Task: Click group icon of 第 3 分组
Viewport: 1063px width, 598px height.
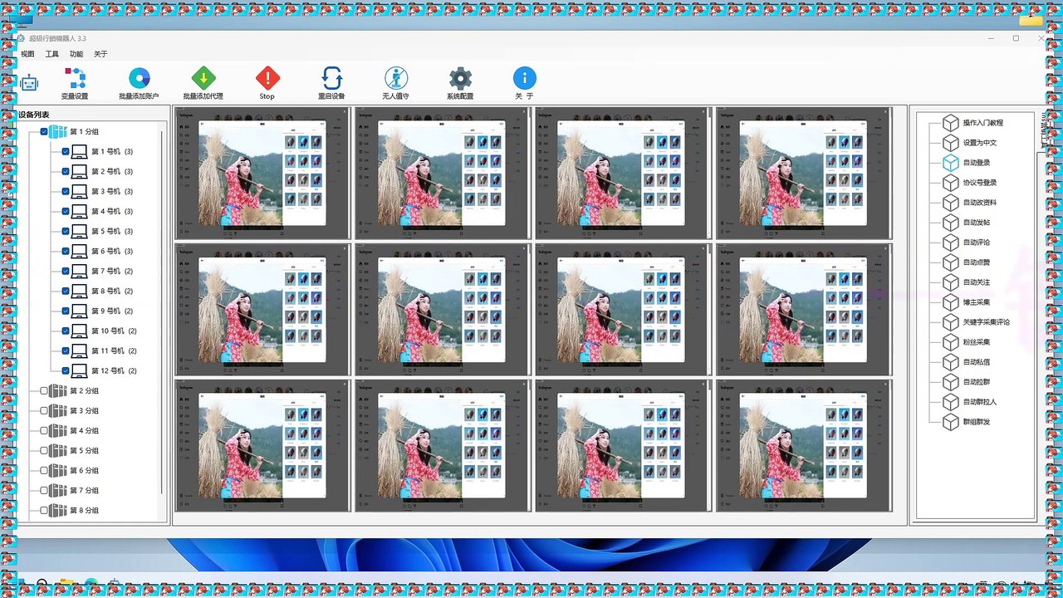Action: tap(58, 411)
